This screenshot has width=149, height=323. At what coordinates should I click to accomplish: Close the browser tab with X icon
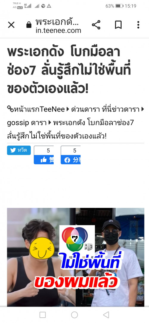[11, 25]
